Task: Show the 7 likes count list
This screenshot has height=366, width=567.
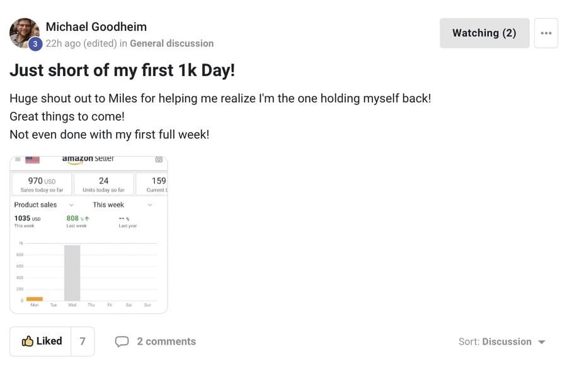Action: point(83,341)
